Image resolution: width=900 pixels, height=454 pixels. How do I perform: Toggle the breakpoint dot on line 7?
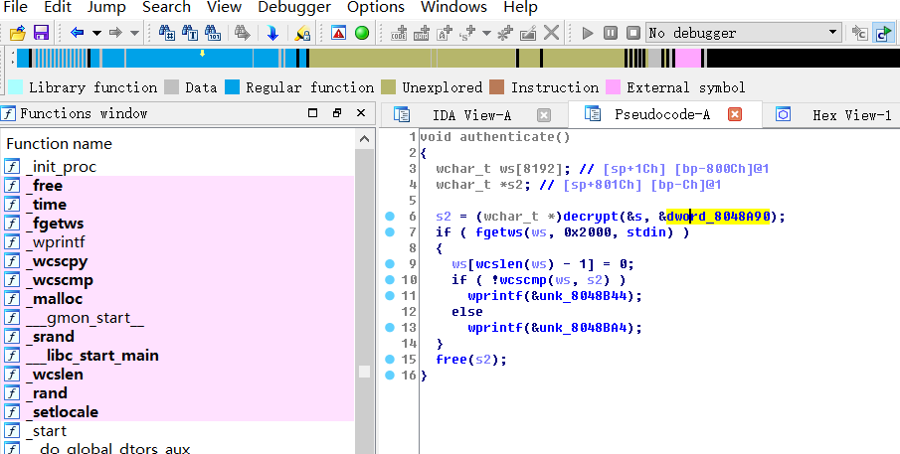pos(390,232)
